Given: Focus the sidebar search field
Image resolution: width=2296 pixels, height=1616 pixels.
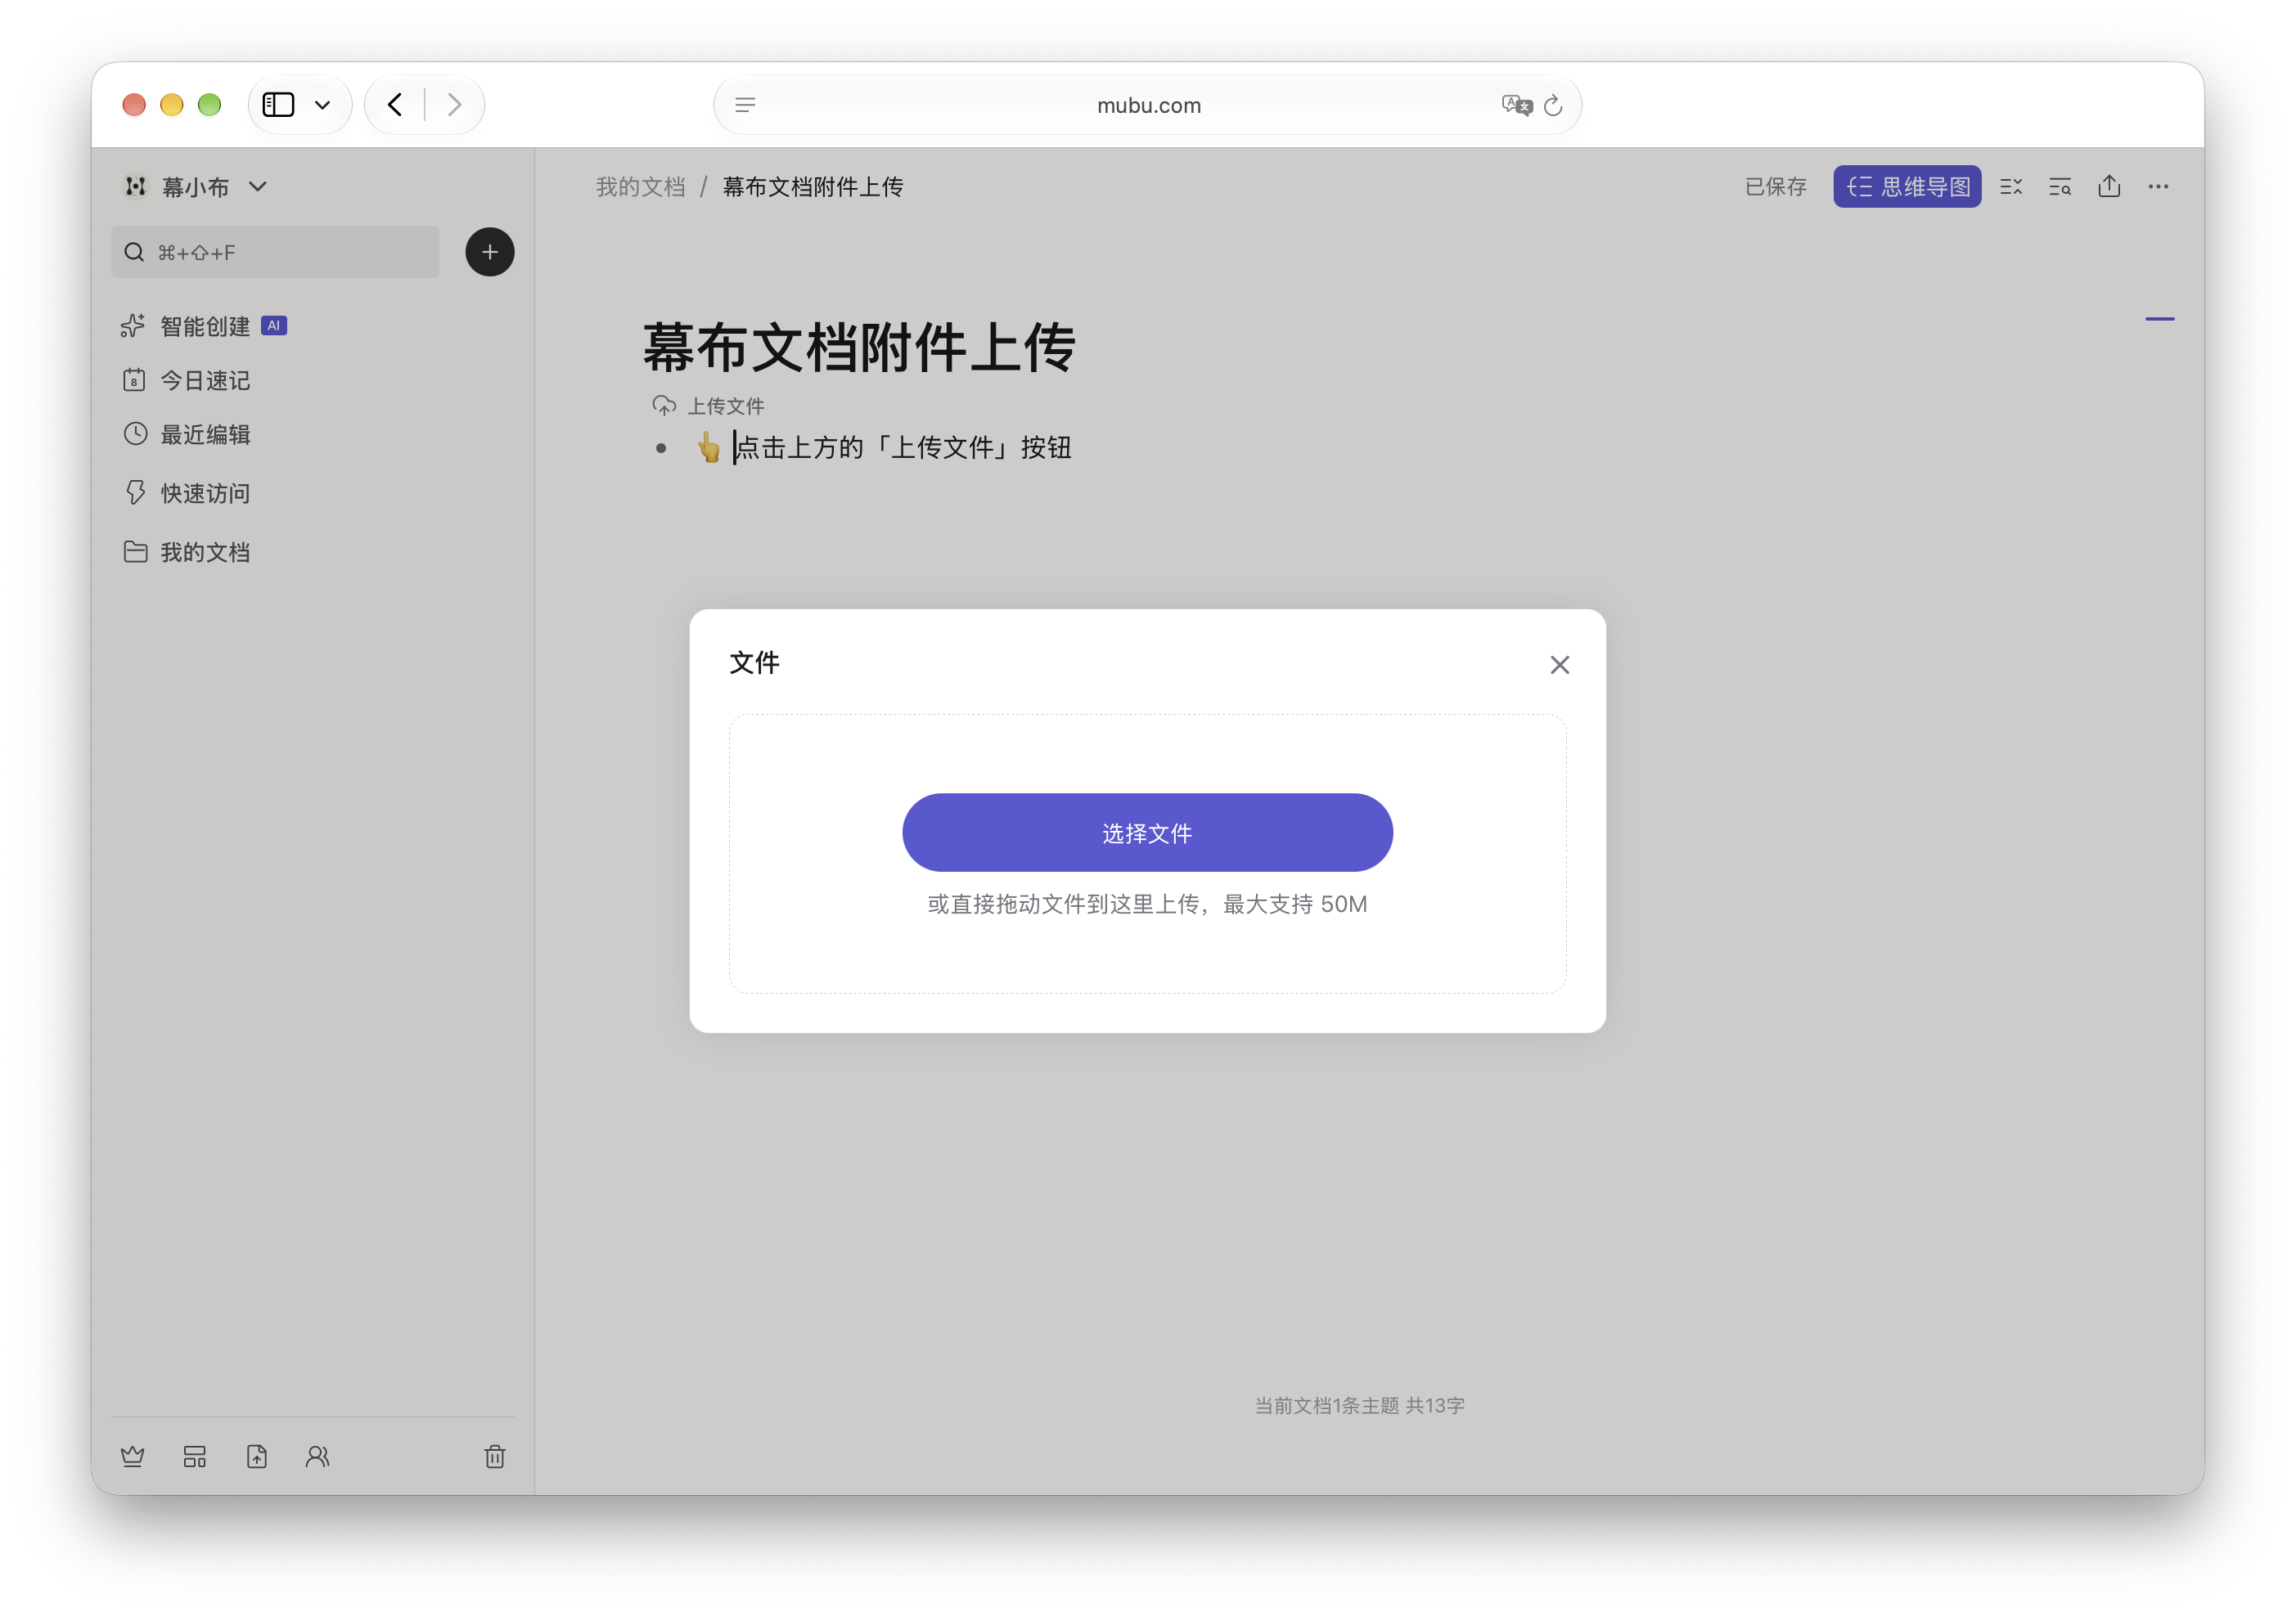Looking at the screenshot, I should (x=275, y=252).
